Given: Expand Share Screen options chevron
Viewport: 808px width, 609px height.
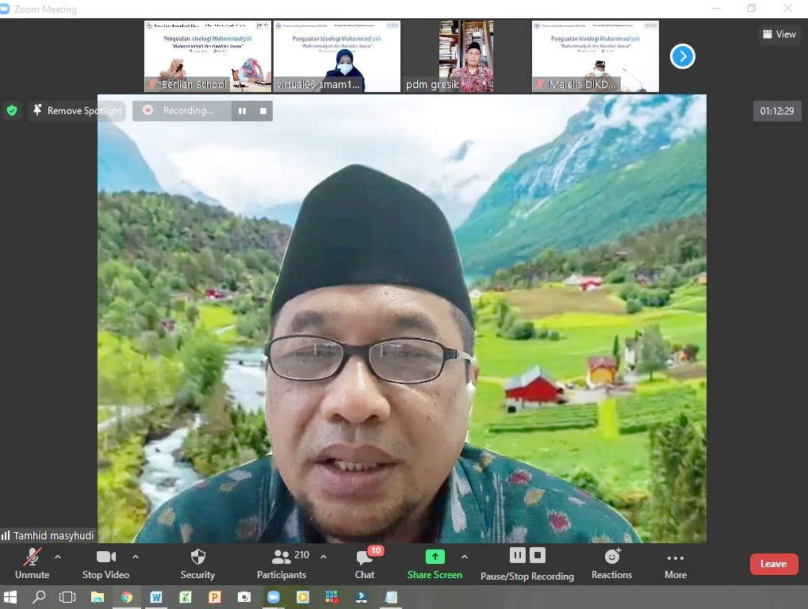Looking at the screenshot, I should point(464,555).
